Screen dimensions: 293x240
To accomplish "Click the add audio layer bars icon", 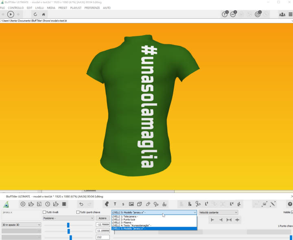I will pos(164,204).
